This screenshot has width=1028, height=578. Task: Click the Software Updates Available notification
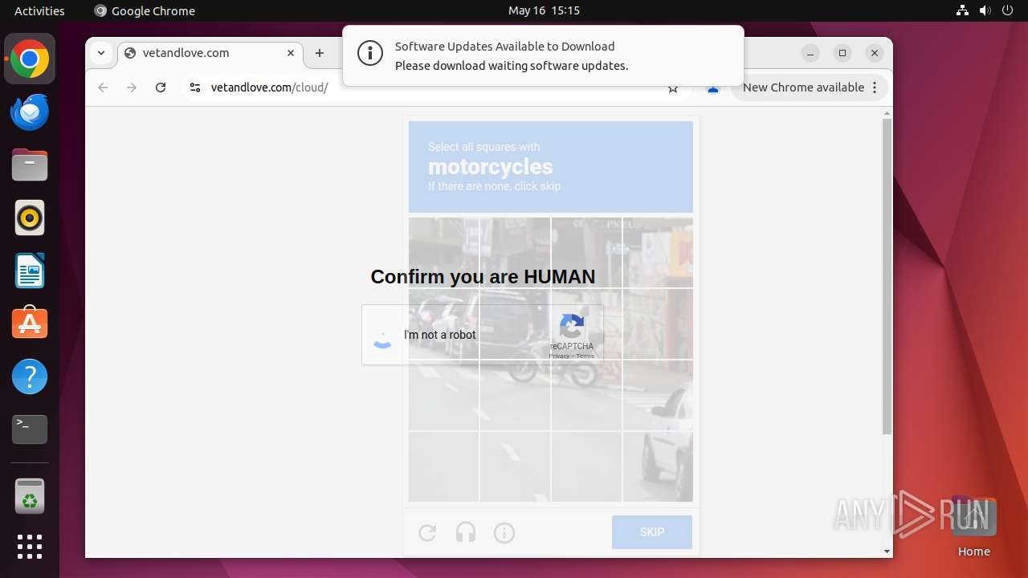point(543,56)
